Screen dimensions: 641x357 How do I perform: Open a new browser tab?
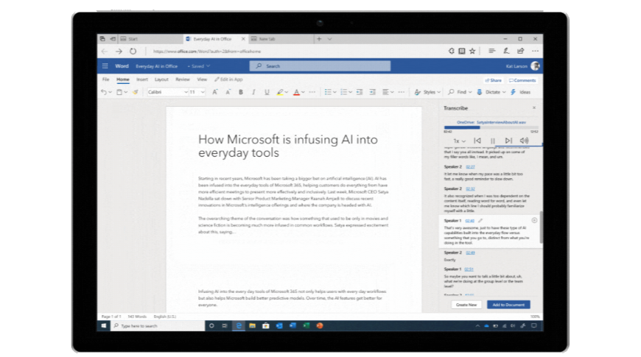(319, 39)
